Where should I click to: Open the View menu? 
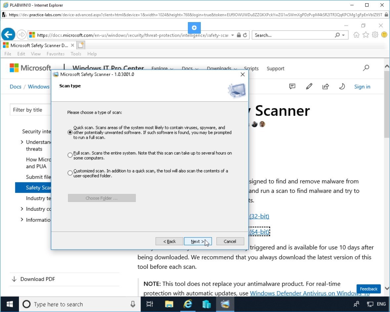[36, 54]
